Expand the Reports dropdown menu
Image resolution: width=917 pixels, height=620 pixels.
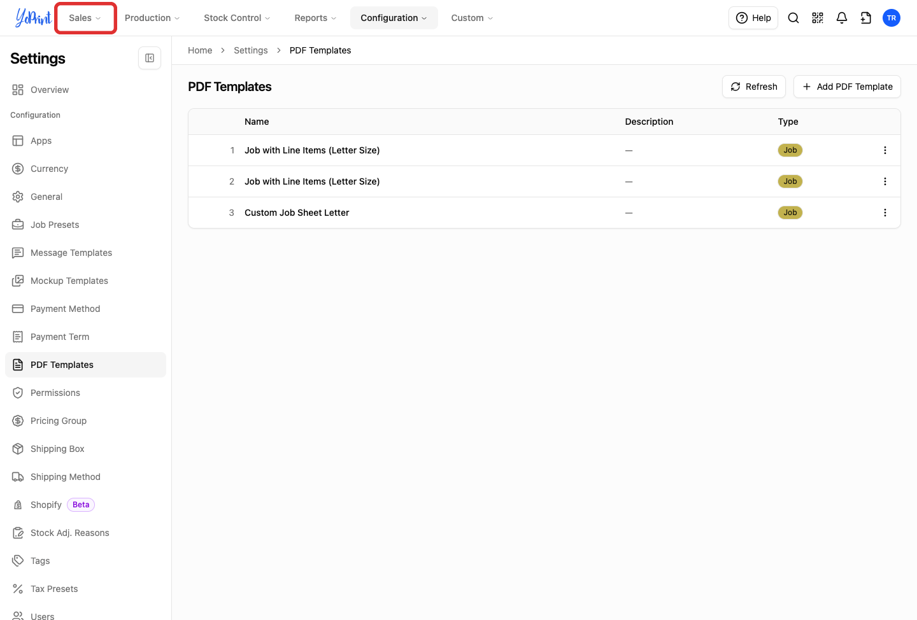(315, 18)
